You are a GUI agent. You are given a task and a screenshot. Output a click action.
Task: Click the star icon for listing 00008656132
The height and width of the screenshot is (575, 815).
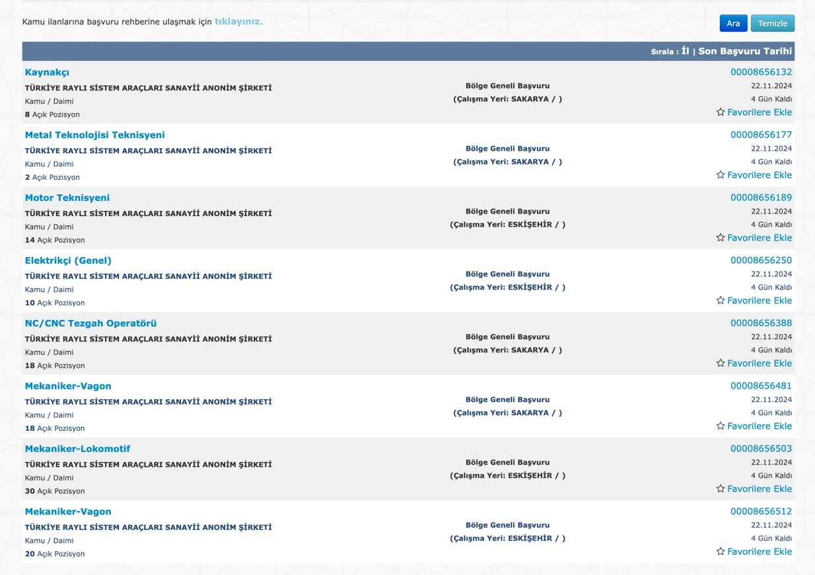tap(721, 112)
